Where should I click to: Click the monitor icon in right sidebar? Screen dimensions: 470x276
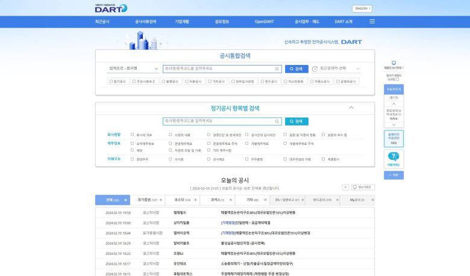[x=394, y=63]
